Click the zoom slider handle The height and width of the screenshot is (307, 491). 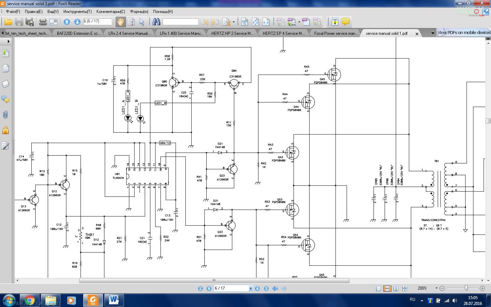466,288
